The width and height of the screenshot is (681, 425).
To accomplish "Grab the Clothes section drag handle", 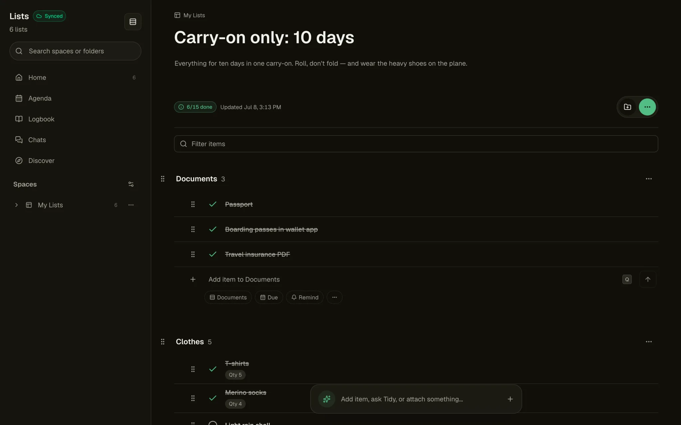I will [163, 342].
